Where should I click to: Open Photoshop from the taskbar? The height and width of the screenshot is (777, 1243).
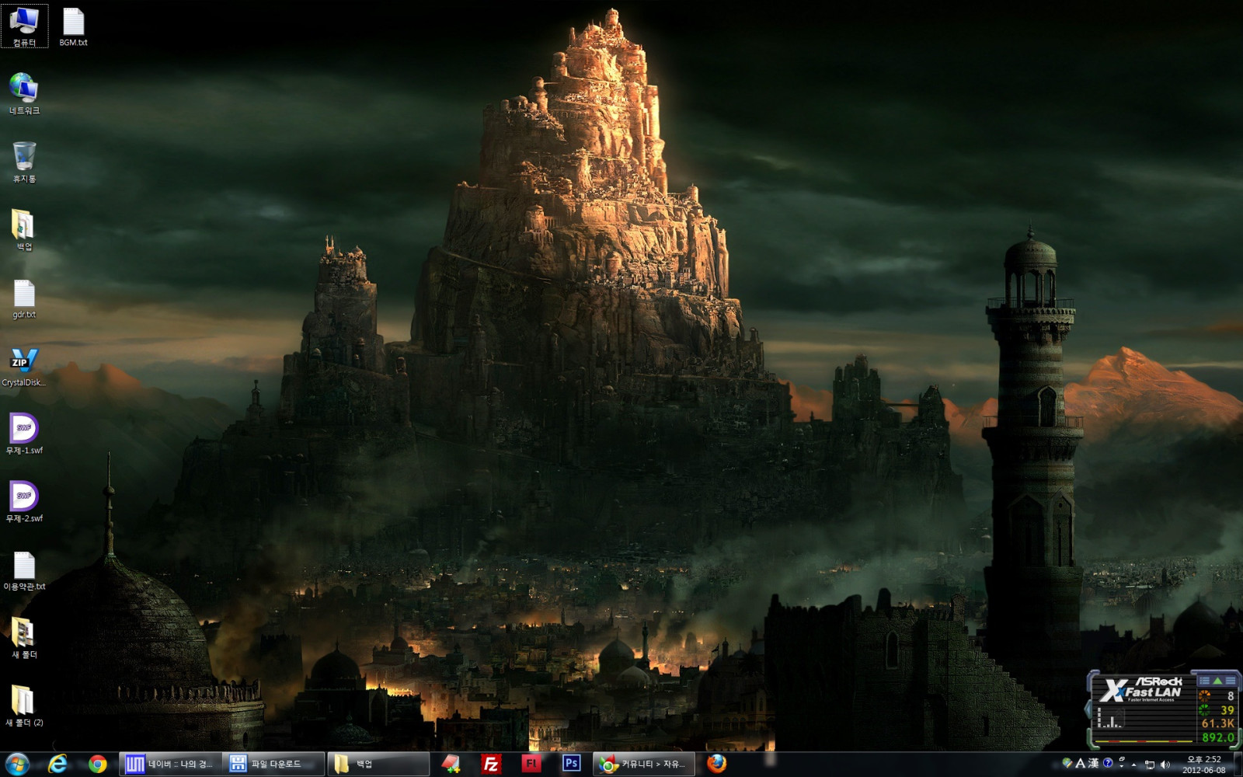click(571, 764)
